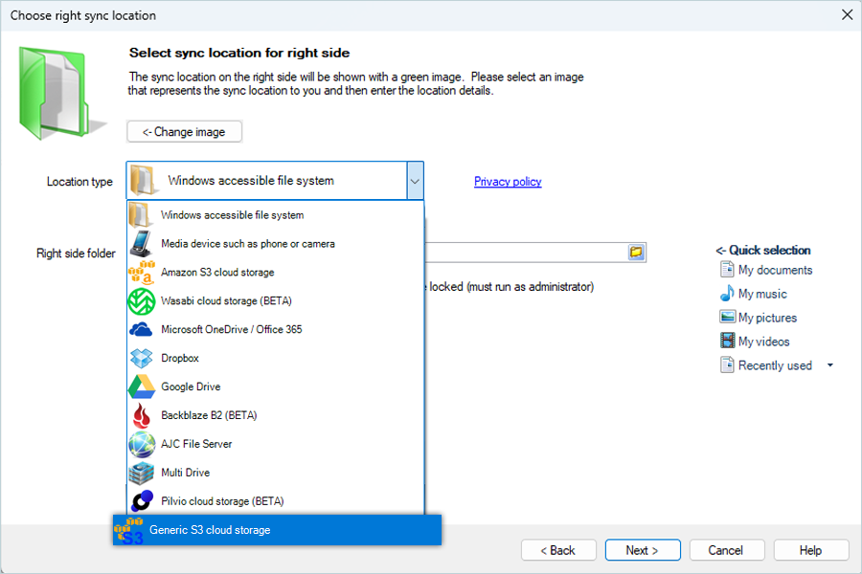Cancel the sync location dialog

point(727,550)
